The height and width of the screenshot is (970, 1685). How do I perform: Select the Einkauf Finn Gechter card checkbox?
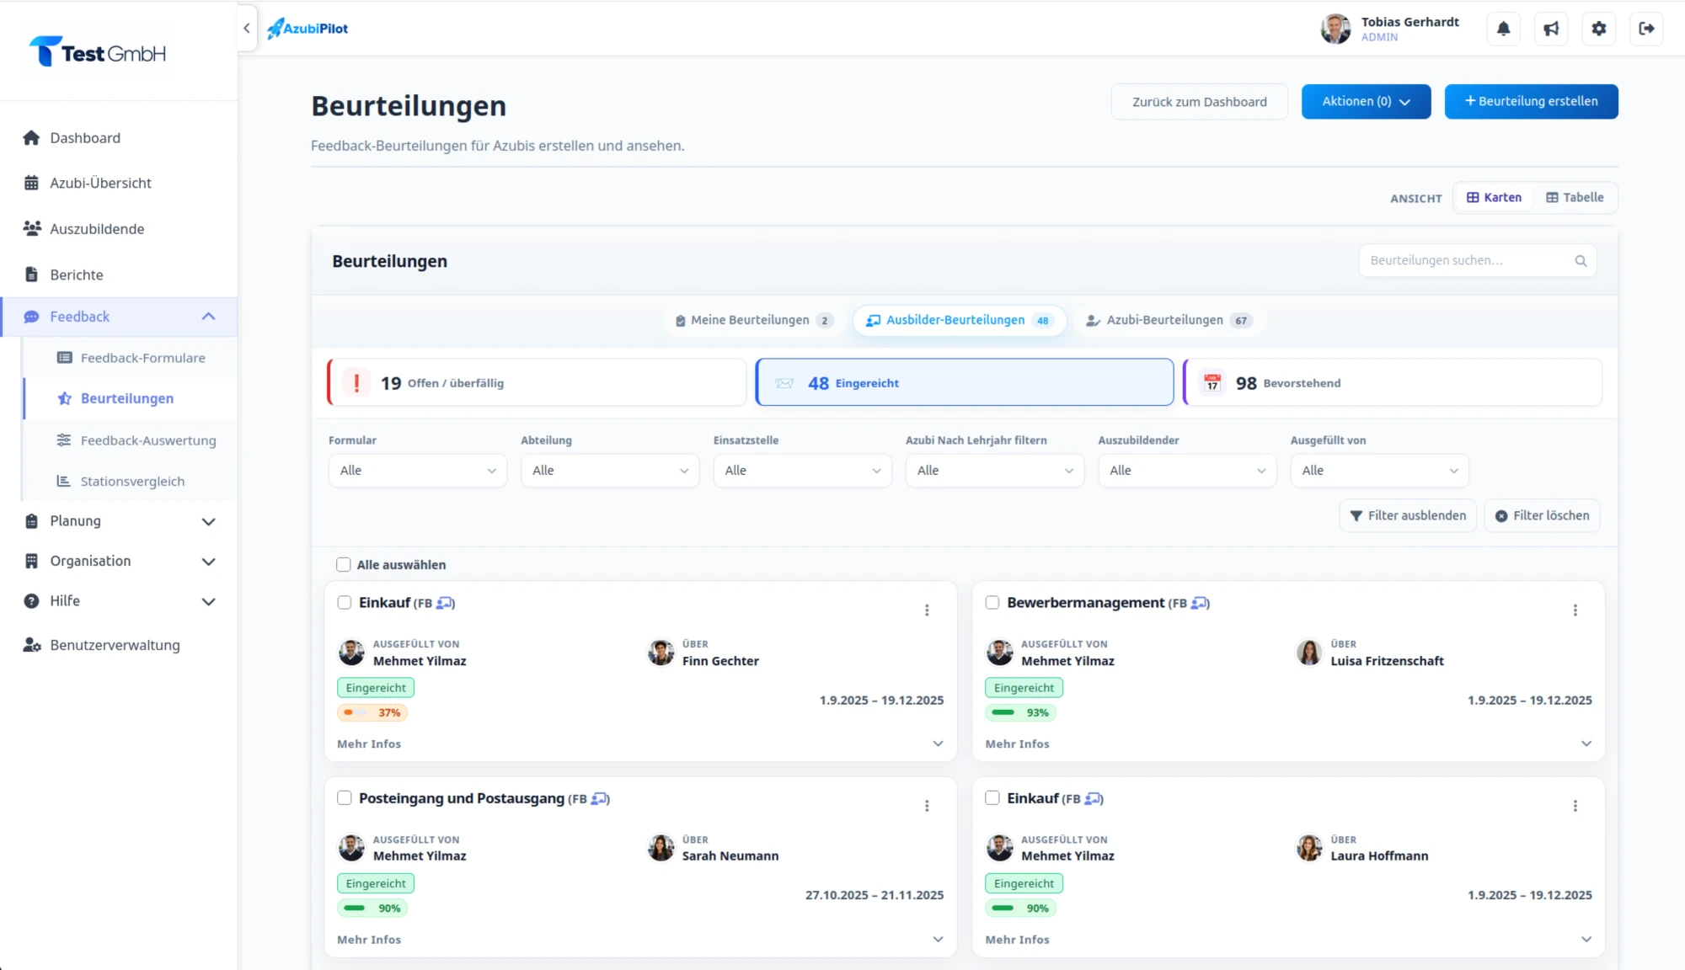[344, 603]
